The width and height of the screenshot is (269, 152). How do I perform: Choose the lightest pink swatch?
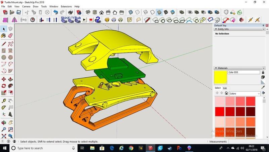click(x=220, y=101)
